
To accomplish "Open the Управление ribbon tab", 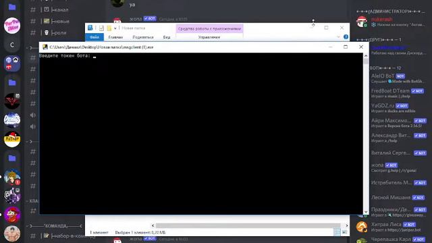I will 209,37.
